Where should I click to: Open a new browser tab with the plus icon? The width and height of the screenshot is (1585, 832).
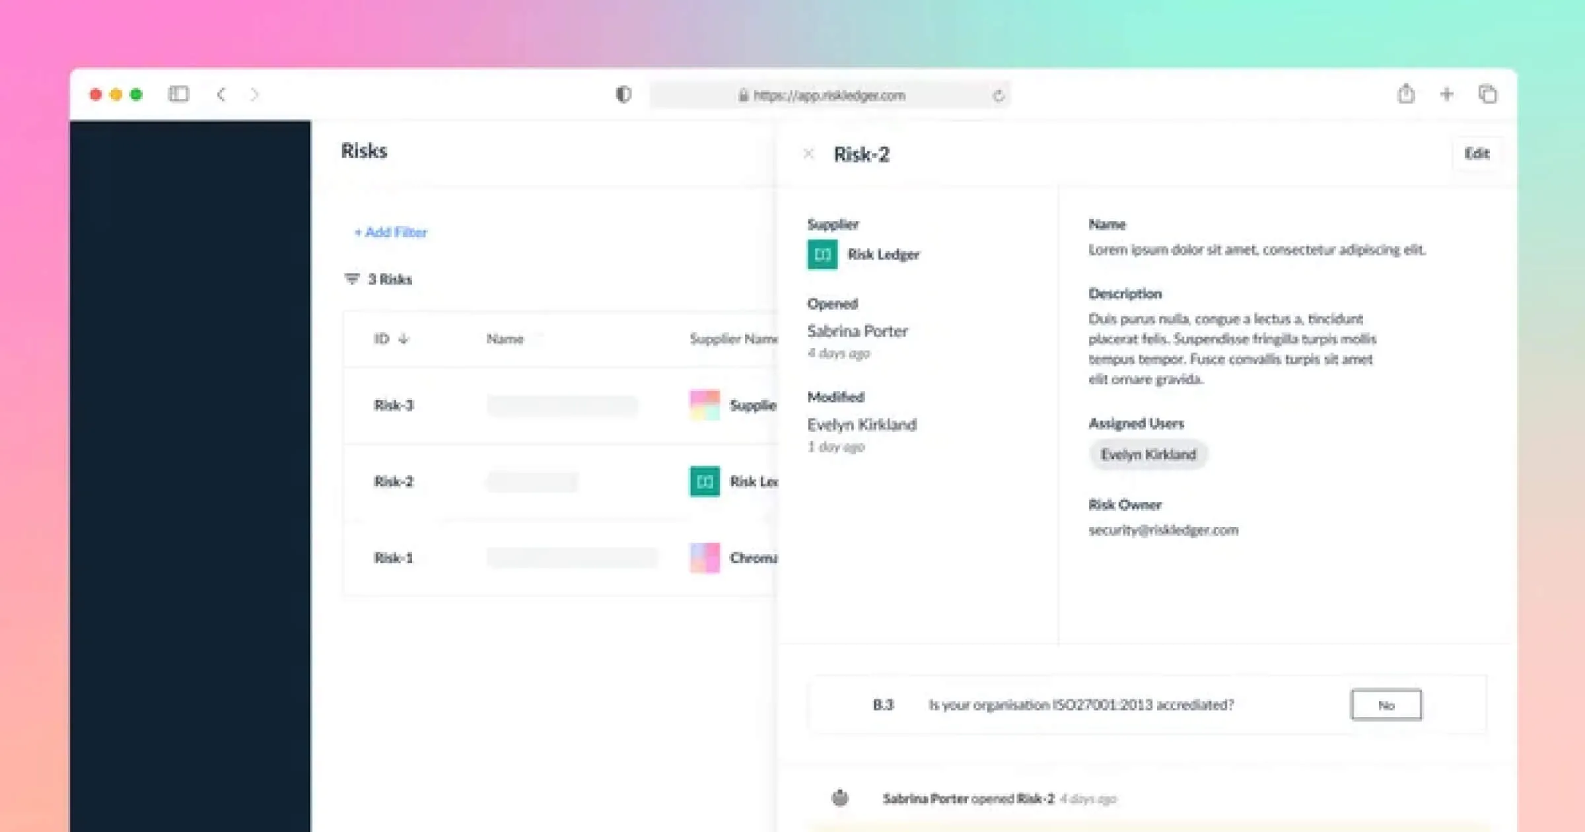coord(1446,94)
